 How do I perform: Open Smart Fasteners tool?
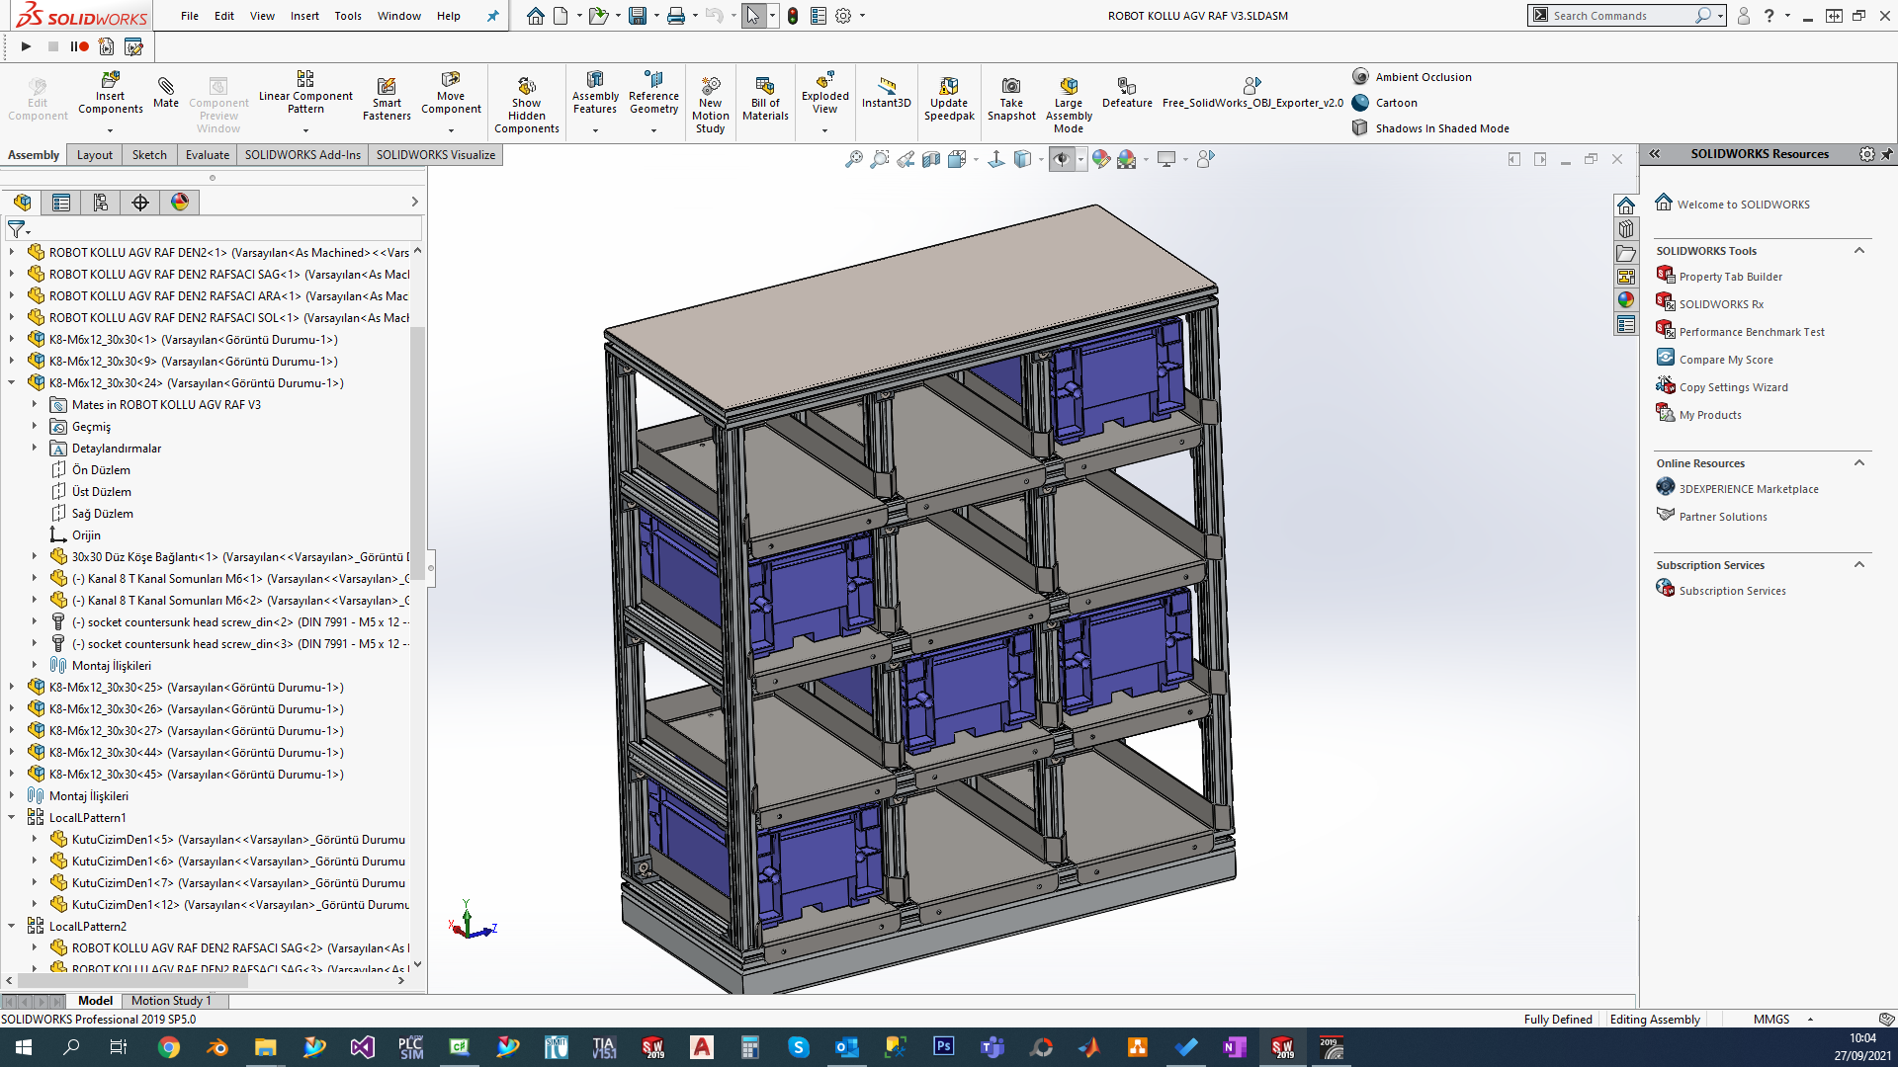pyautogui.click(x=387, y=87)
